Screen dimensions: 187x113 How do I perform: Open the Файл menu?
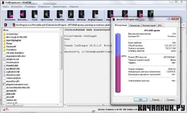pos(6,7)
